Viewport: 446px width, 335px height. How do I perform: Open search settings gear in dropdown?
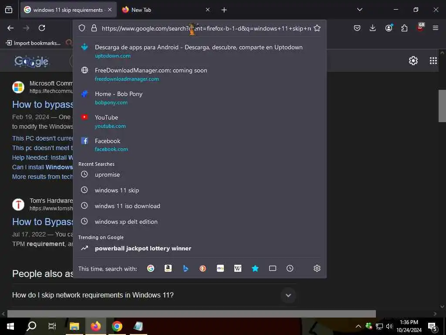317,268
